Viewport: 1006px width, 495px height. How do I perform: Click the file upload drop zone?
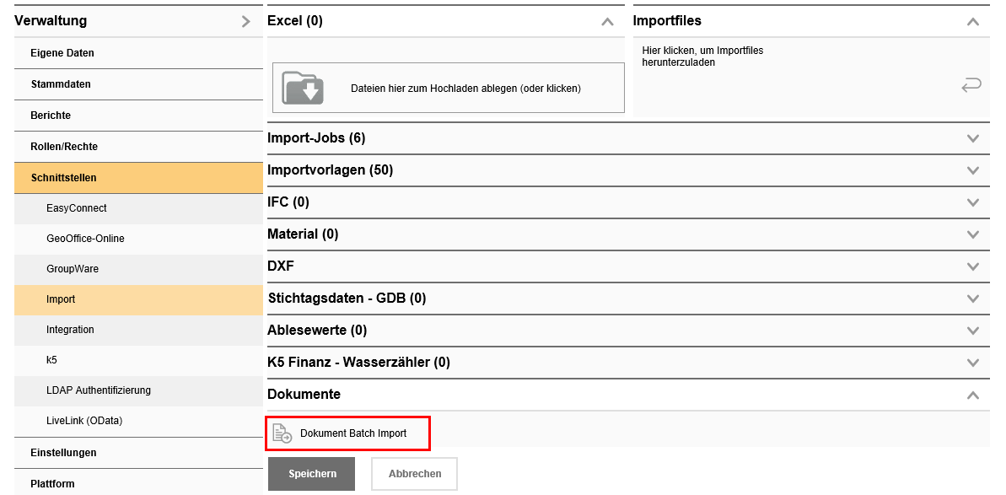[x=465, y=88]
